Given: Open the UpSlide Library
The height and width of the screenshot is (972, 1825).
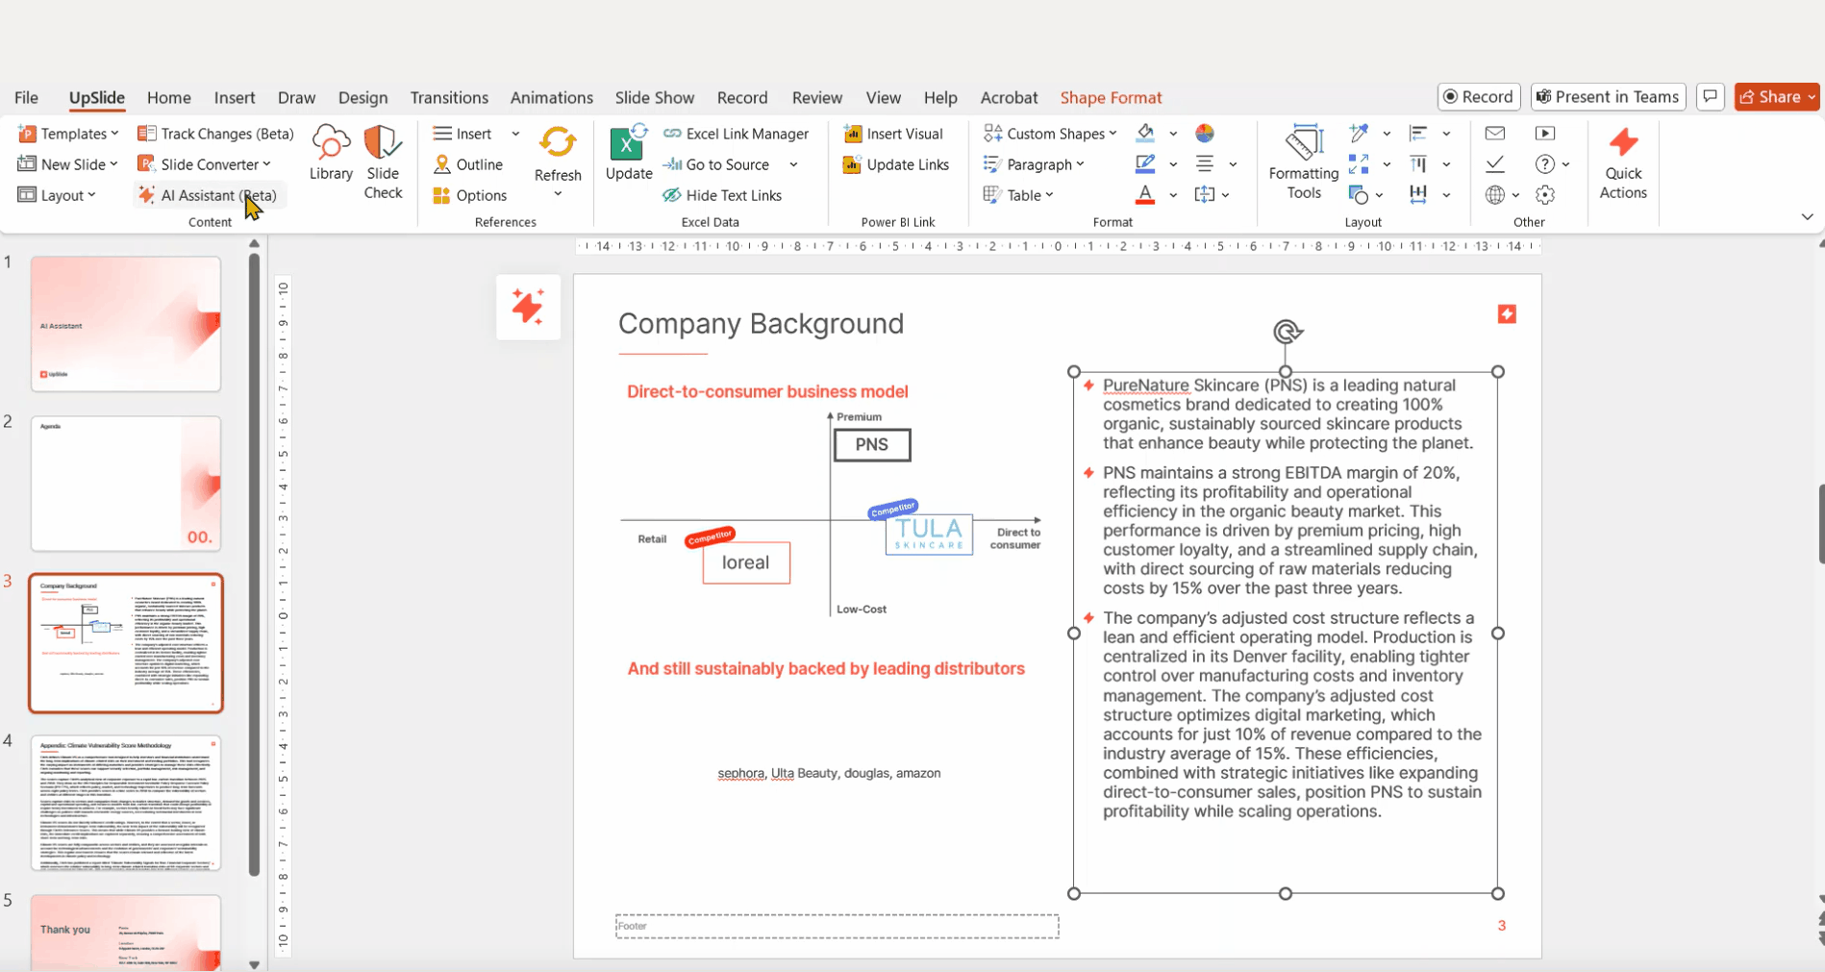Looking at the screenshot, I should [x=331, y=153].
